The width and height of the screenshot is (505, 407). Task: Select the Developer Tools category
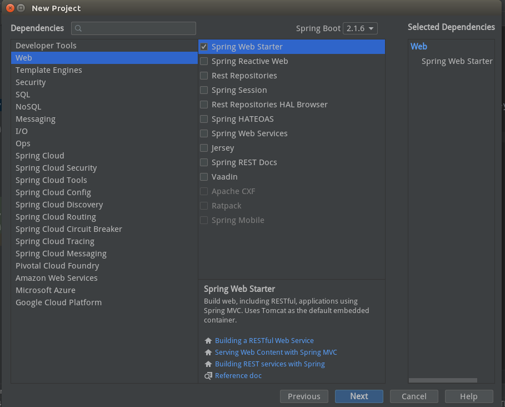click(104, 46)
